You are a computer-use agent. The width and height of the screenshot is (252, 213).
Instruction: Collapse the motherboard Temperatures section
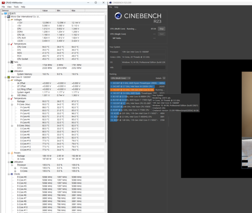pyautogui.click(x=9, y=44)
